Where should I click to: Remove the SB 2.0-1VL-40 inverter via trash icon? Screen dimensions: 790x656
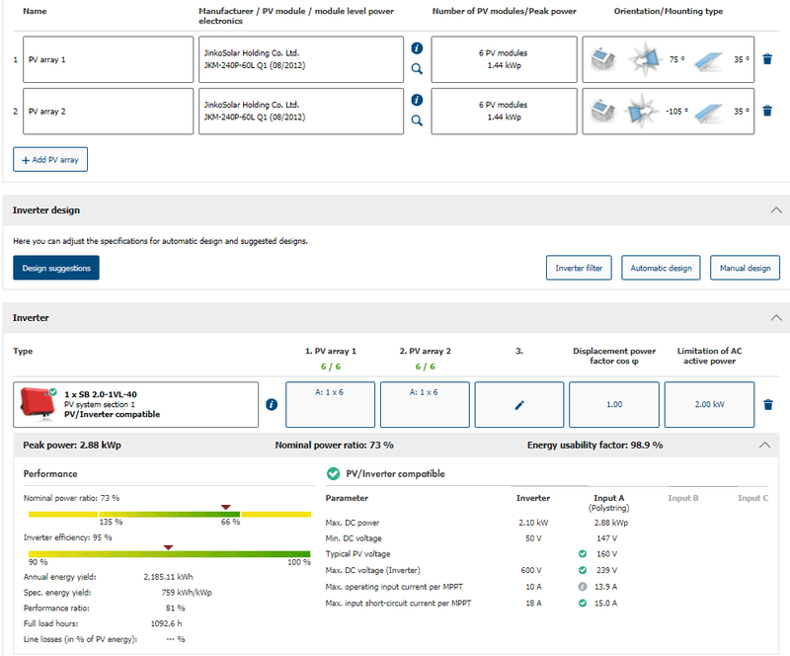767,404
